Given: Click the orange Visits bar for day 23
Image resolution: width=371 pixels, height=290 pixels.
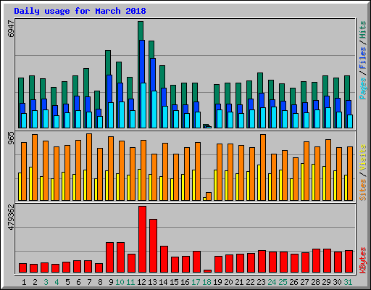Looking at the screenshot, I should click(263, 167).
